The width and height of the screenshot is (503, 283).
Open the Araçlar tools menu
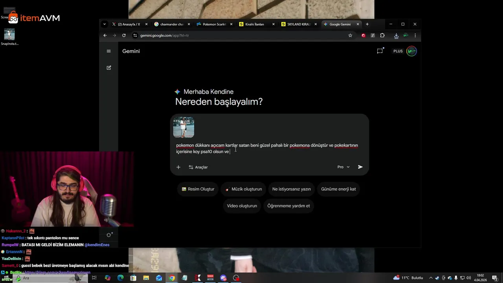[x=198, y=167]
